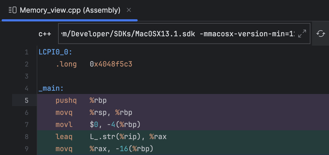Click the -16(%rbp) operand on line 9
This screenshot has width=329, height=155.
click(x=134, y=149)
